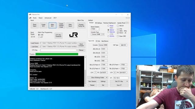Open the CPU Key Database
This screenshot has height=109, width=195.
58,36
